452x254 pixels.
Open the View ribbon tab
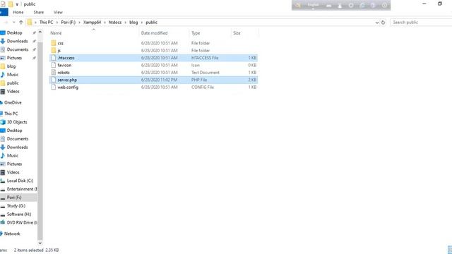point(58,12)
